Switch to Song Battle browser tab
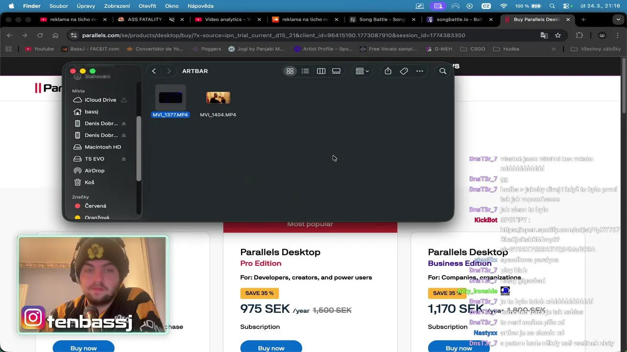The width and height of the screenshot is (627, 352). 382,20
